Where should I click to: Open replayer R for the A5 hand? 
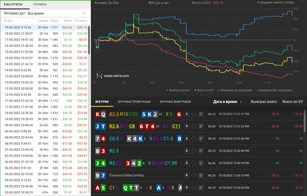pos(186,188)
